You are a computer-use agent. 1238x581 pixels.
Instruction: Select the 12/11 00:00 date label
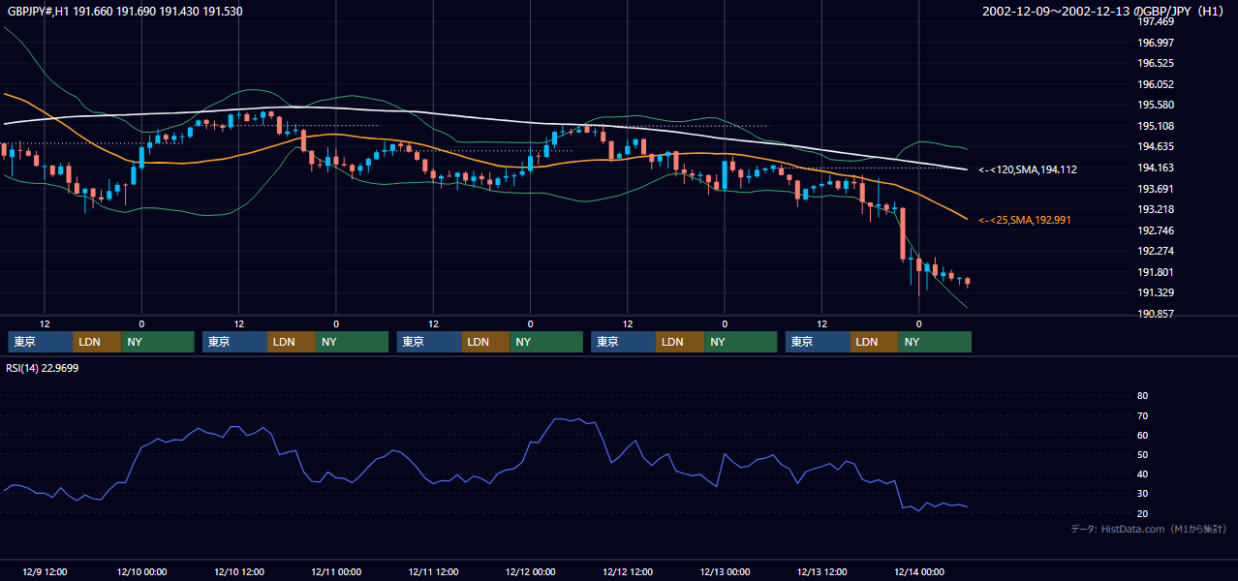click(336, 571)
